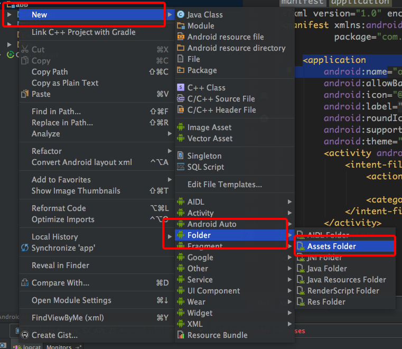Select Link C++ Project with Gradle
This screenshot has width=402, height=349.
83,32
